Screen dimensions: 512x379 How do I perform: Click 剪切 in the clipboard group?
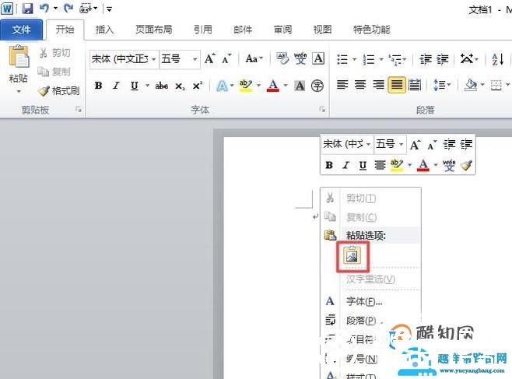pos(54,53)
